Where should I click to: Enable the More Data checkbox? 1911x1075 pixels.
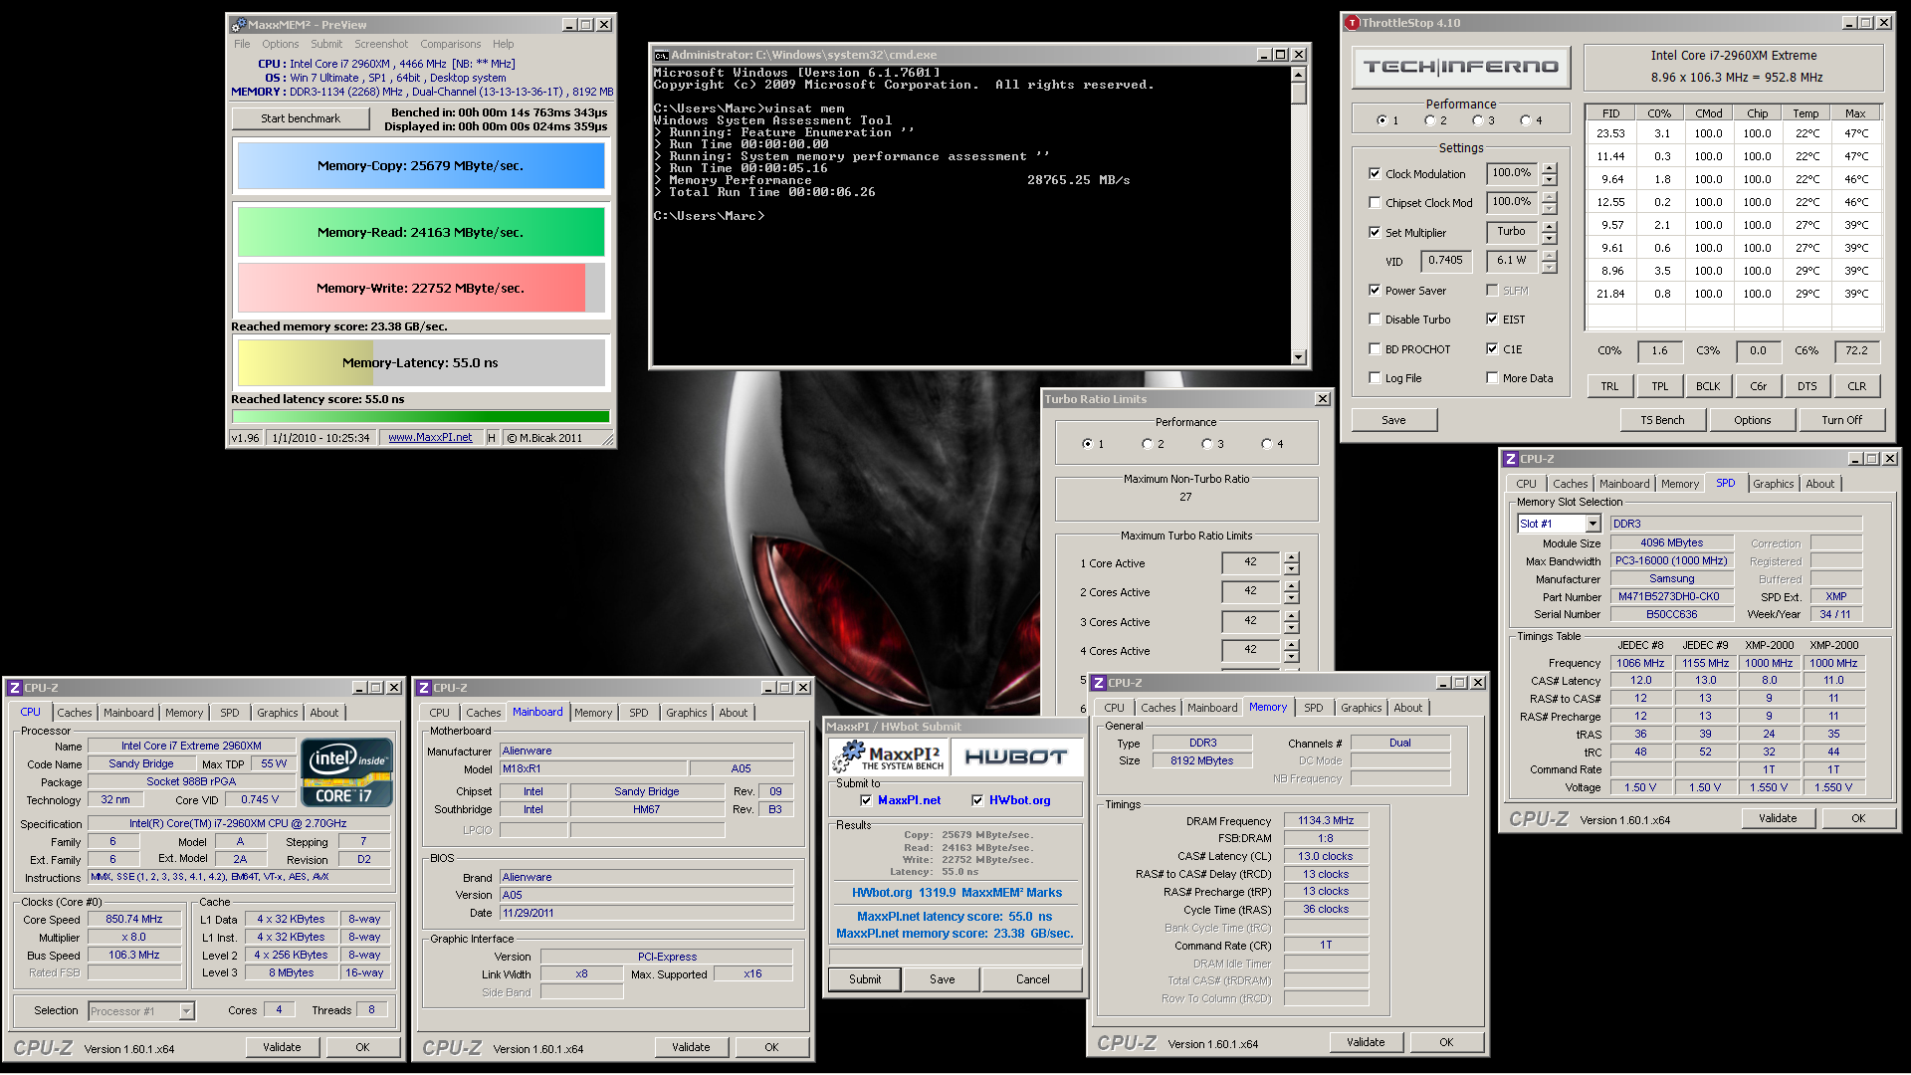(1492, 378)
